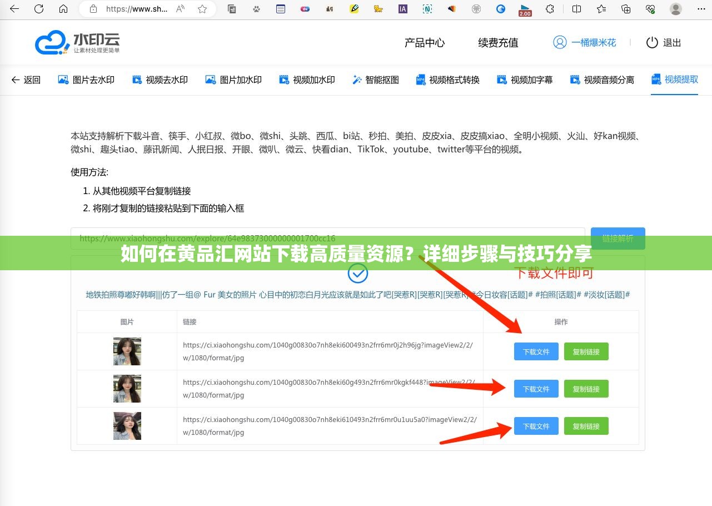
Task: Switch to the 视频加水印 tab
Action: coord(307,80)
